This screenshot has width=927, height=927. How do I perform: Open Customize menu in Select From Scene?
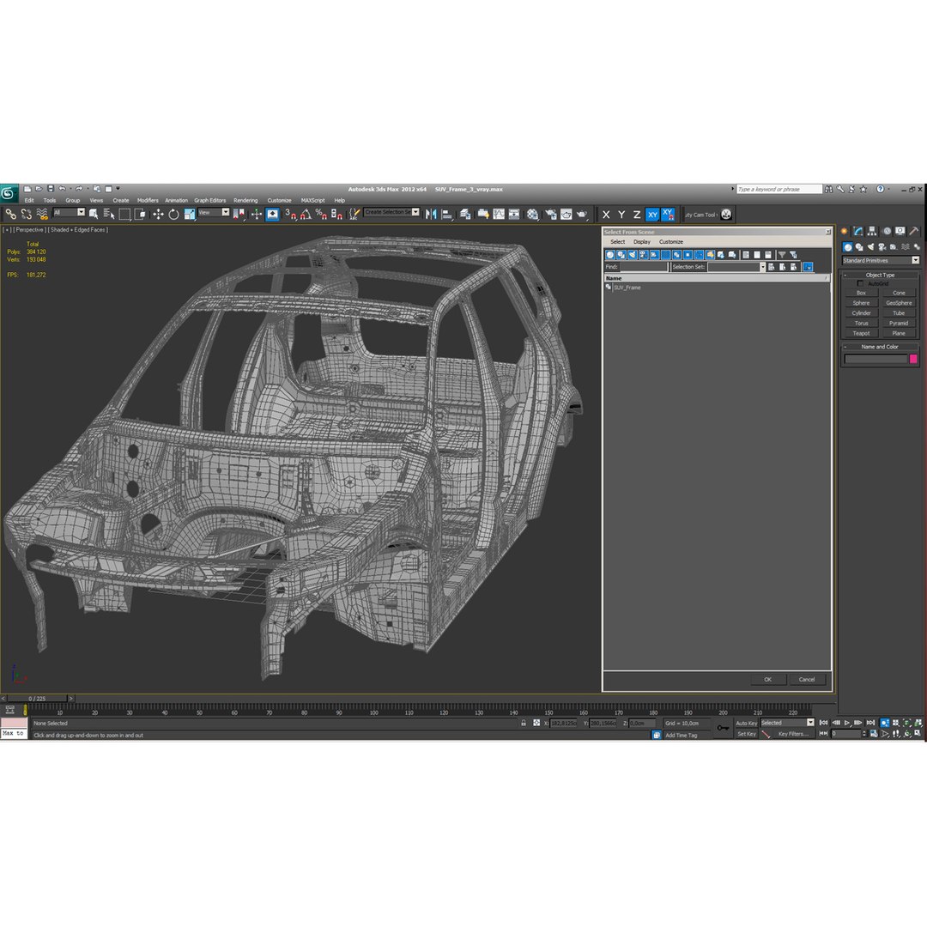(671, 242)
